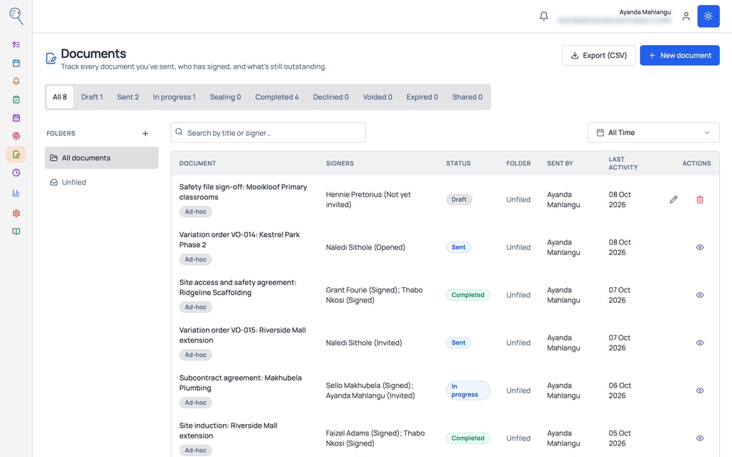View the Makhubela Plumbing subcontract document

point(700,391)
